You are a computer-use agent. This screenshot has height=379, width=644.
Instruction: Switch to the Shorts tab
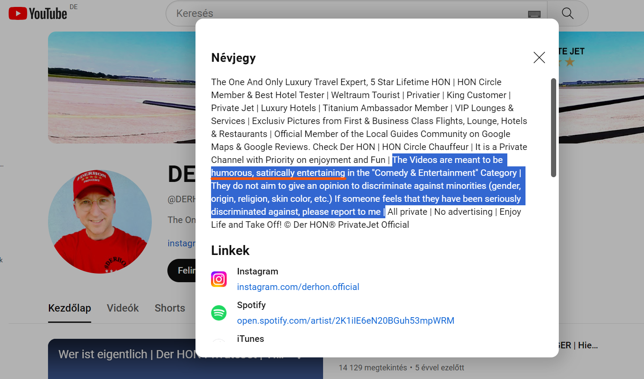pos(170,308)
